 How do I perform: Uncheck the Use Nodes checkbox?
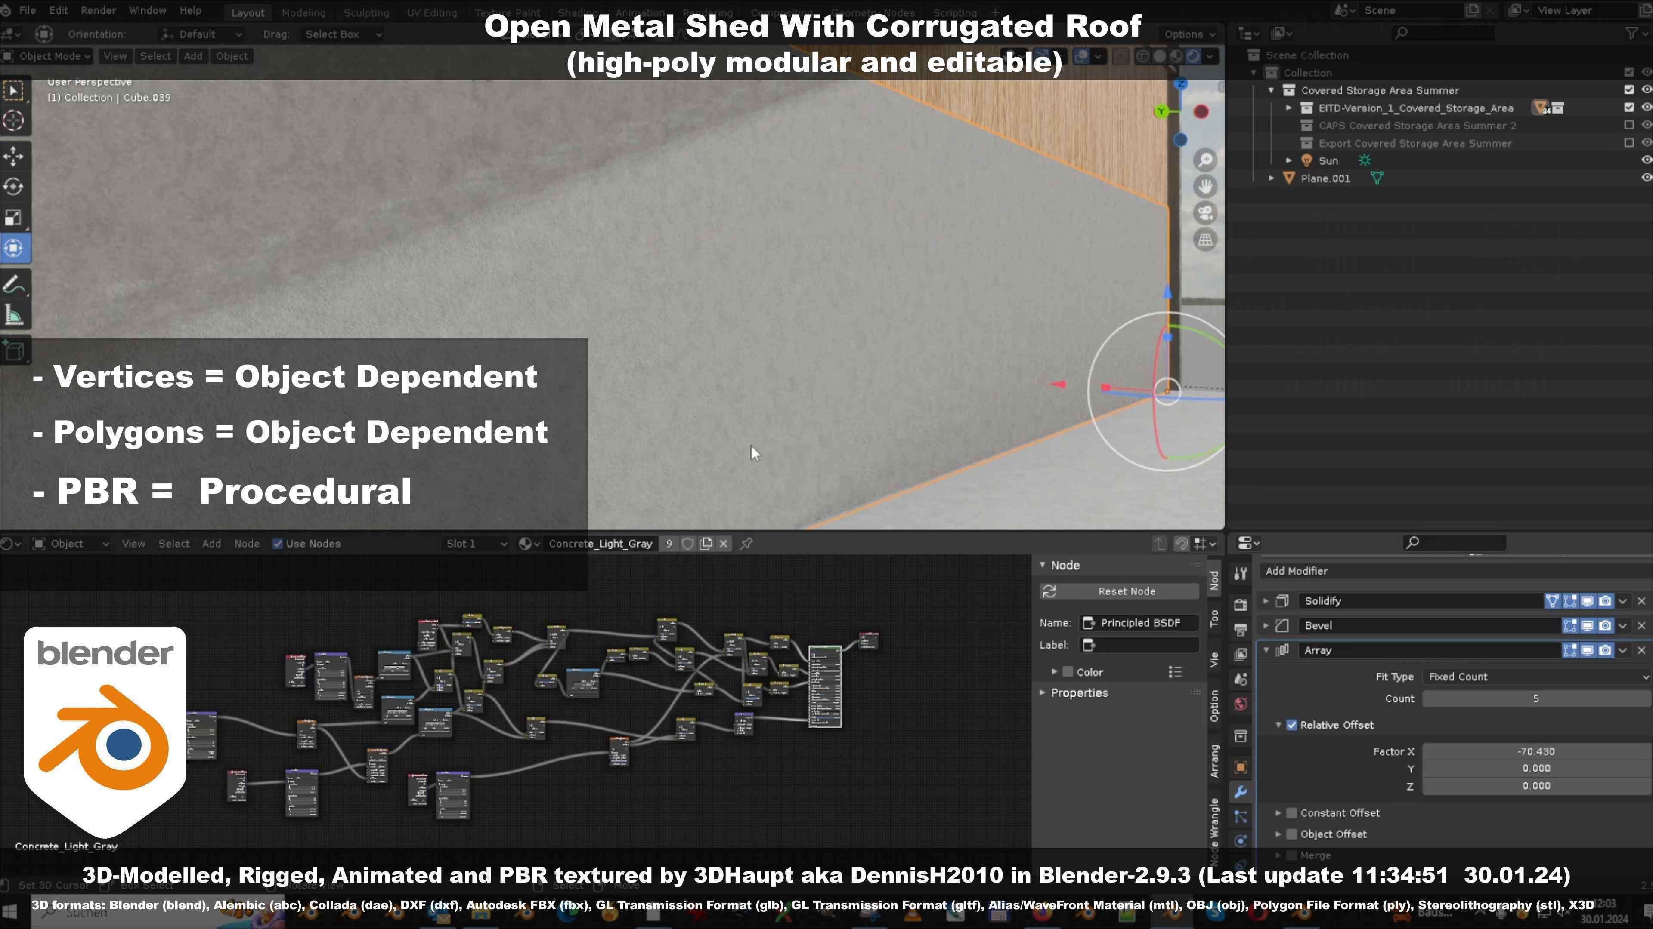point(277,544)
